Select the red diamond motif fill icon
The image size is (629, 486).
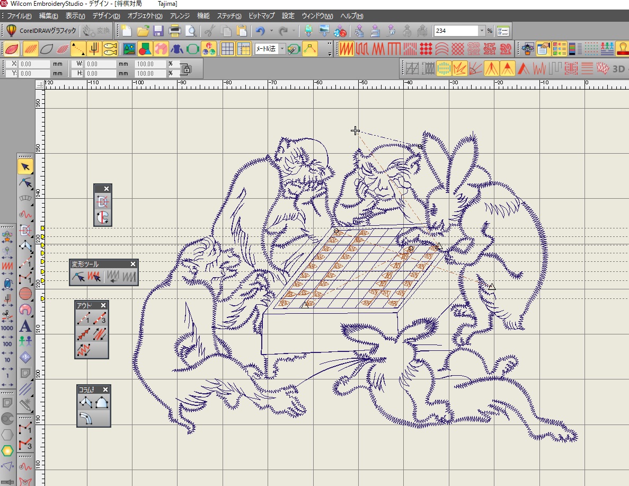426,49
